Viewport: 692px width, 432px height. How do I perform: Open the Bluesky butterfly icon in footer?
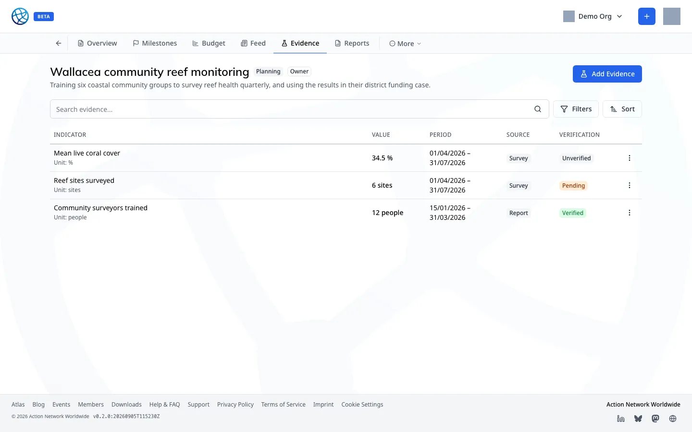tap(638, 419)
